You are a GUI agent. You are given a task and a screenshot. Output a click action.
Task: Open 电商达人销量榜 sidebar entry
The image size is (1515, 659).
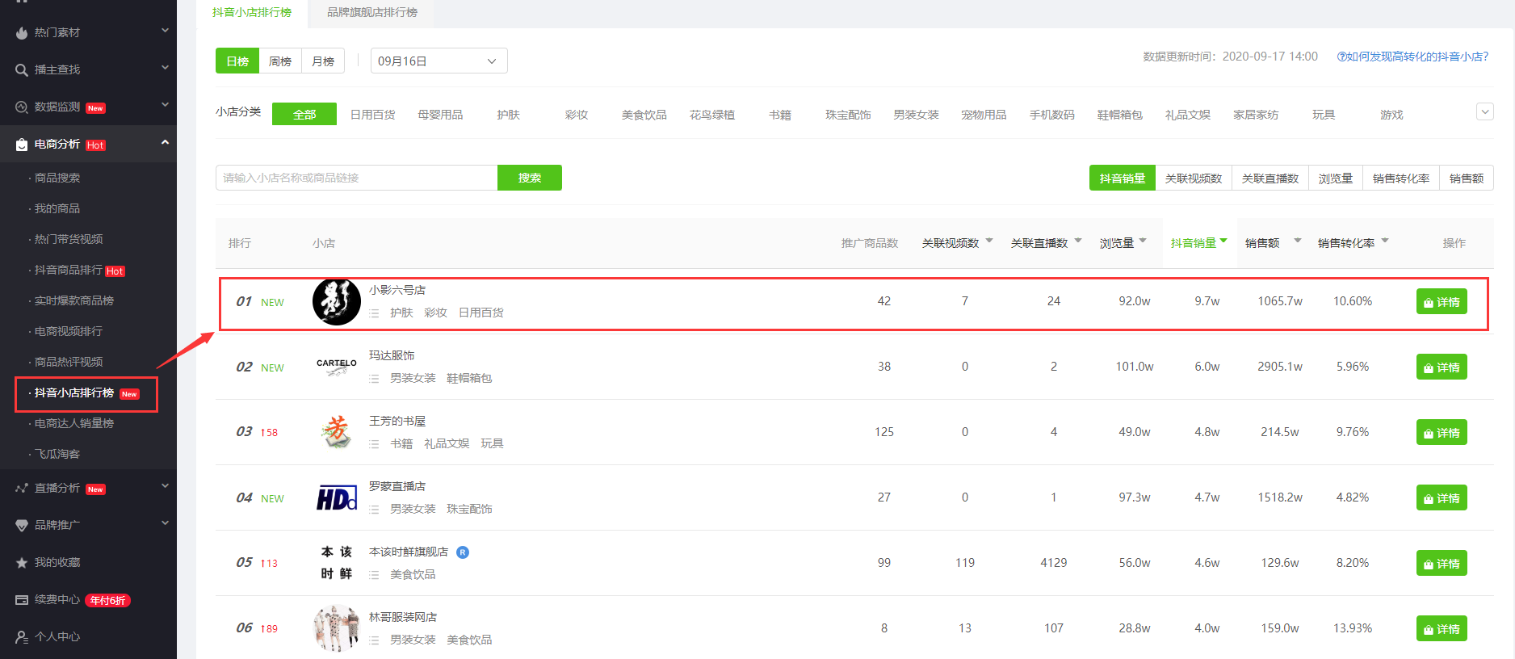click(x=74, y=423)
